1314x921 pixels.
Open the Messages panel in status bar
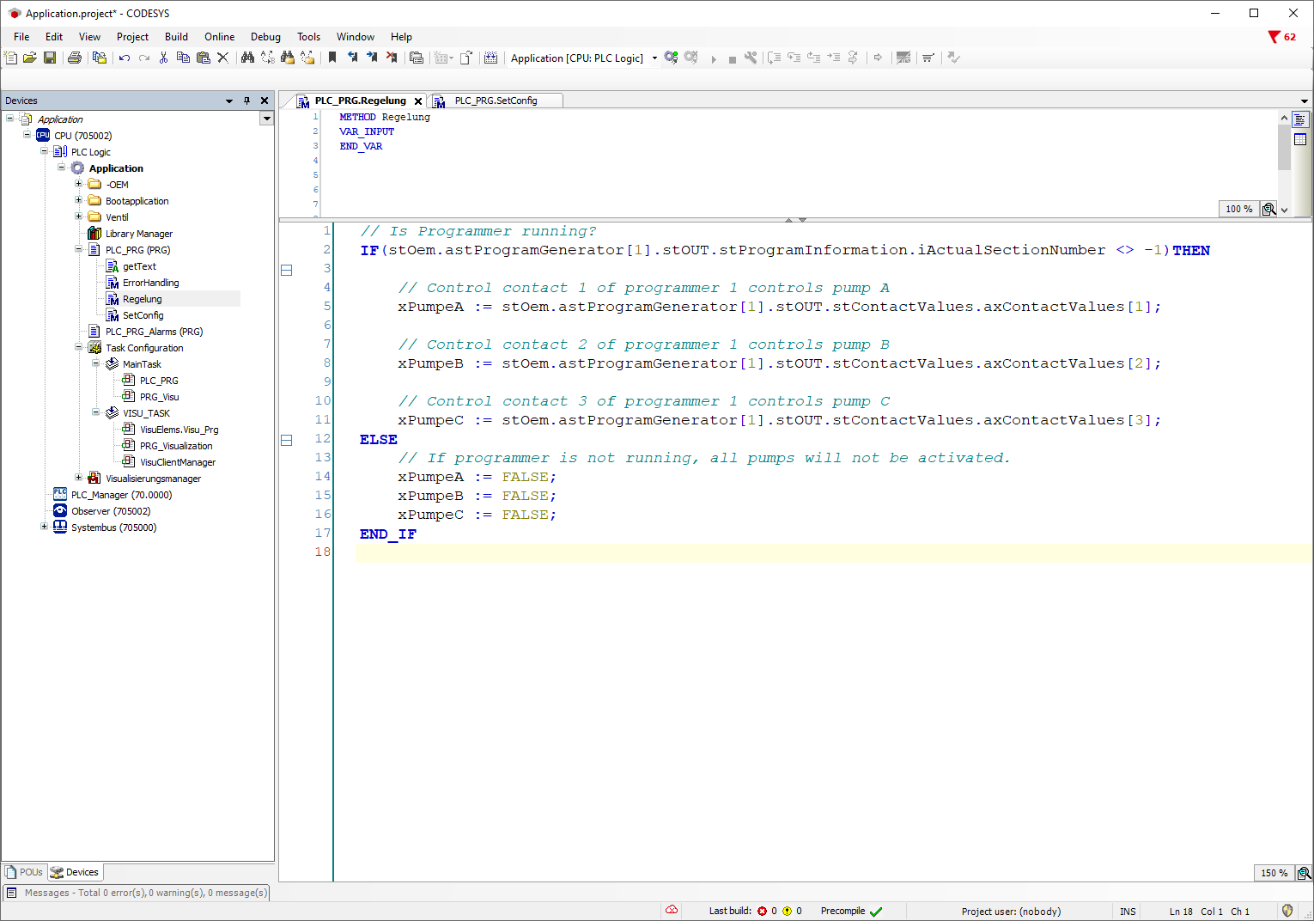pyautogui.click(x=137, y=893)
